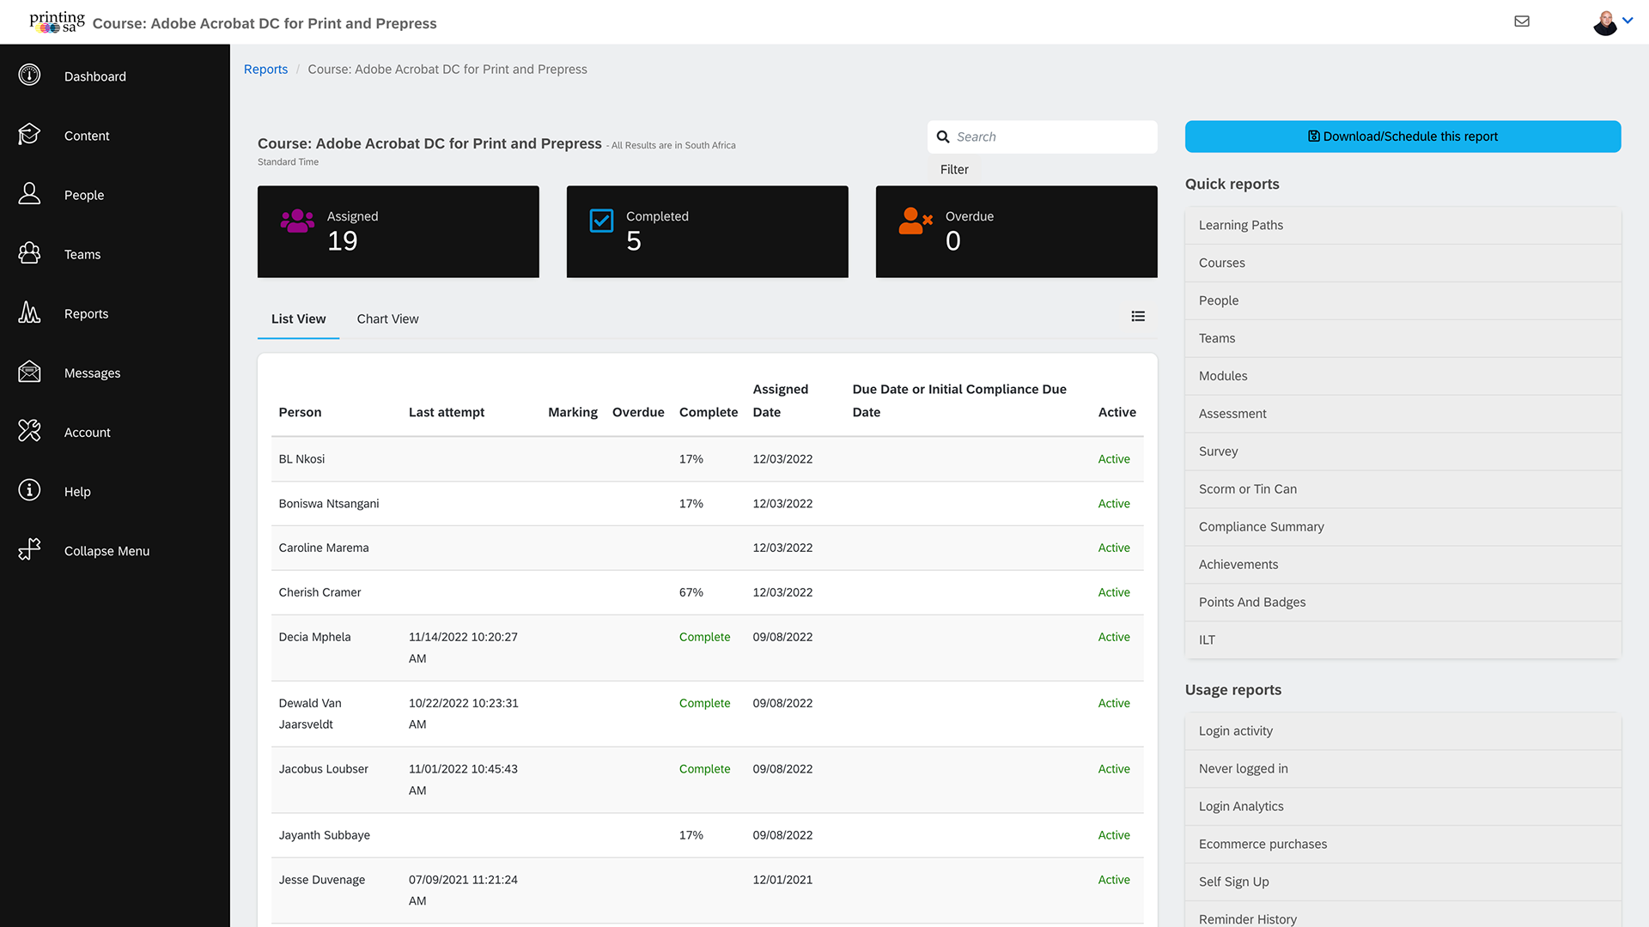This screenshot has height=927, width=1649.
Task: Click the Collapse Menu puzzle icon
Action: coord(29,549)
